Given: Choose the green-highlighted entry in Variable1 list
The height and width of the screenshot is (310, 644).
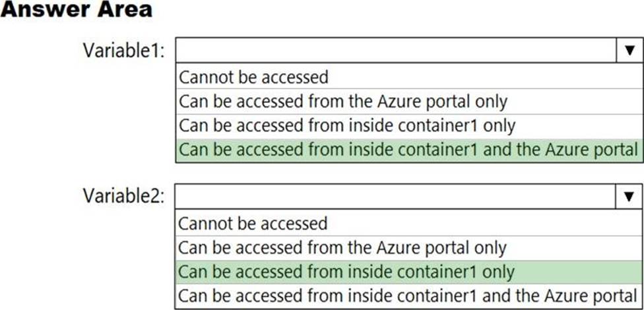Looking at the screenshot, I should [x=409, y=150].
